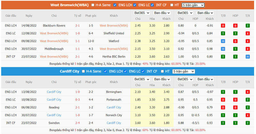Image resolution: width=256 pixels, height=134 pixels.
Task: Uncheck ENG LC filter for West Bromwich
Action: point(135,5)
